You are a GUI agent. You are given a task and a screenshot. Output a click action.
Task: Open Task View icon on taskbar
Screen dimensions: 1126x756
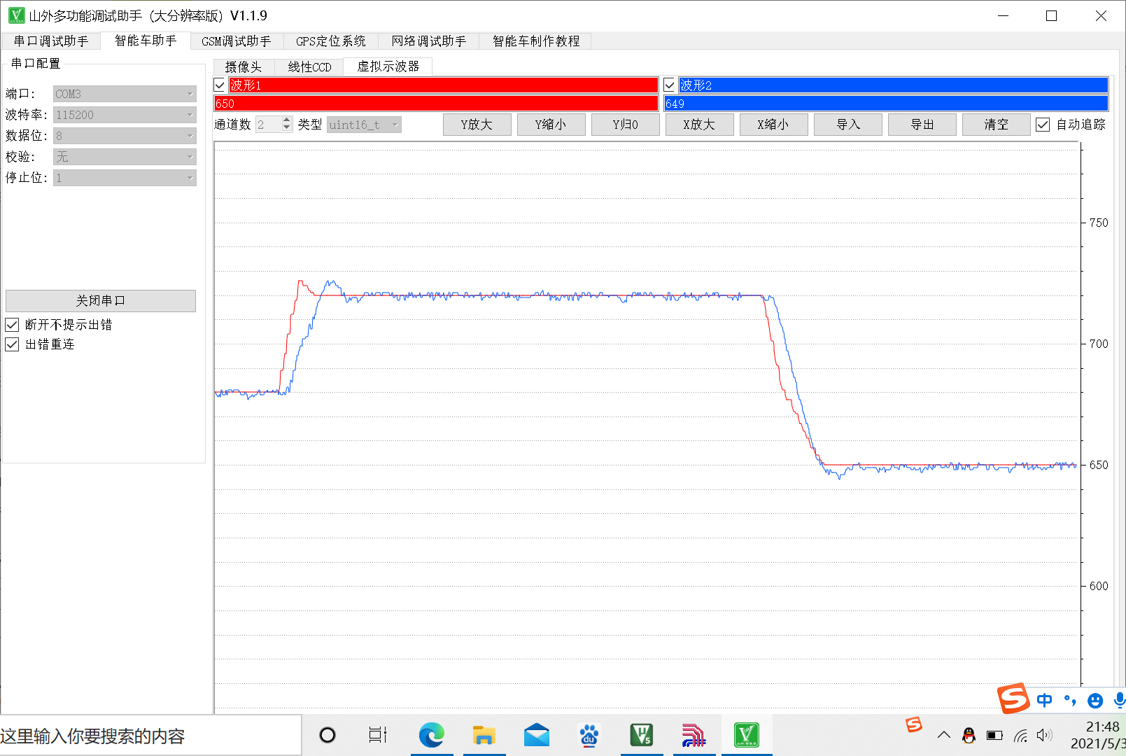tap(378, 735)
